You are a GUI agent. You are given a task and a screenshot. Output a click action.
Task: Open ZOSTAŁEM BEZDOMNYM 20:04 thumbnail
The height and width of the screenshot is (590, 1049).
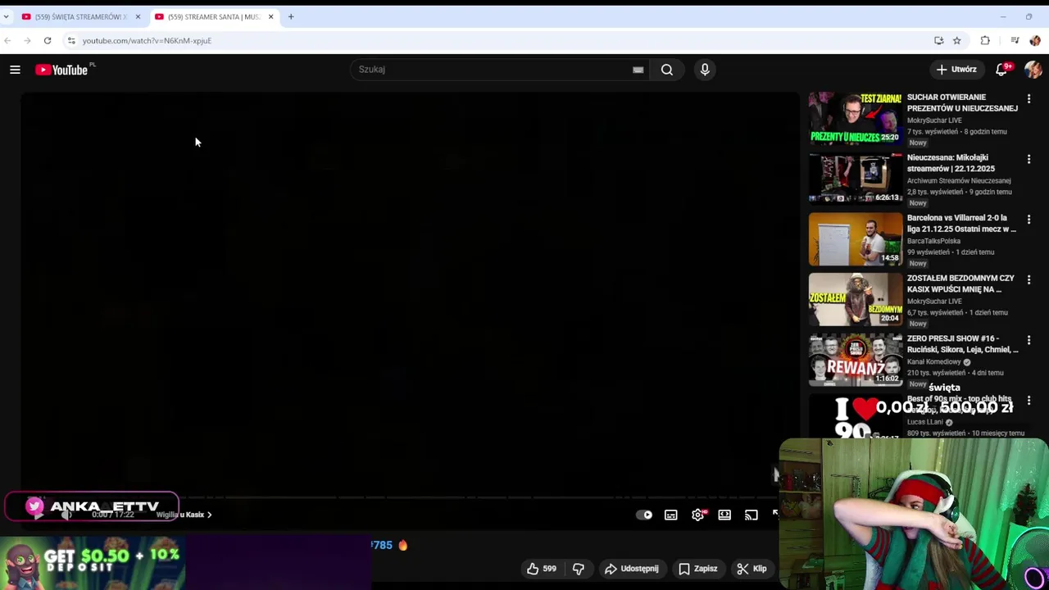point(856,299)
